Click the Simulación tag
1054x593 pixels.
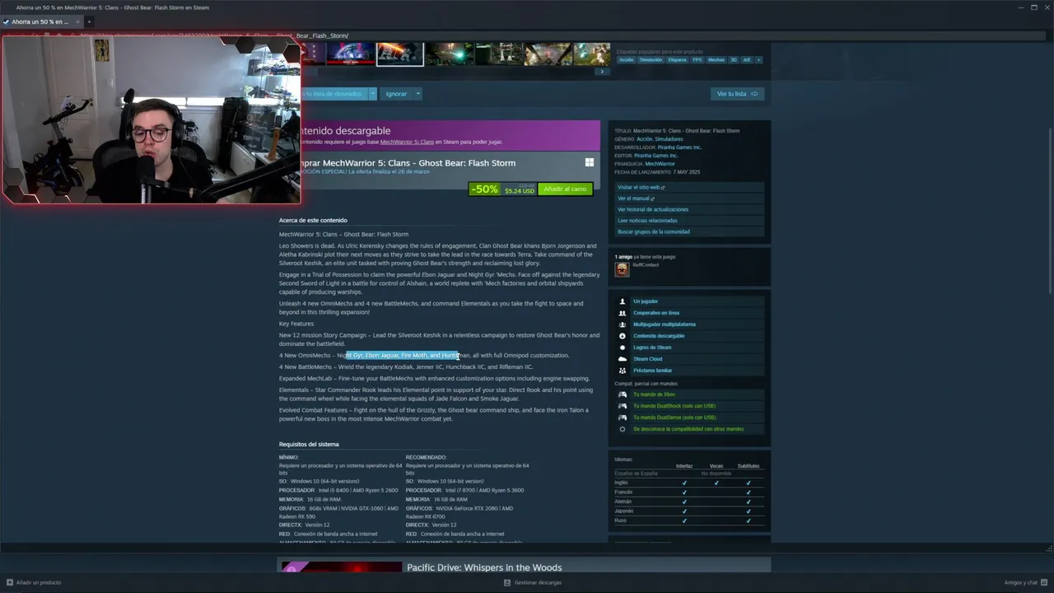point(651,59)
